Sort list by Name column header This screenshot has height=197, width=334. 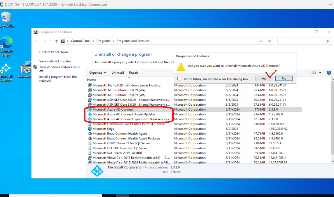coord(91,80)
